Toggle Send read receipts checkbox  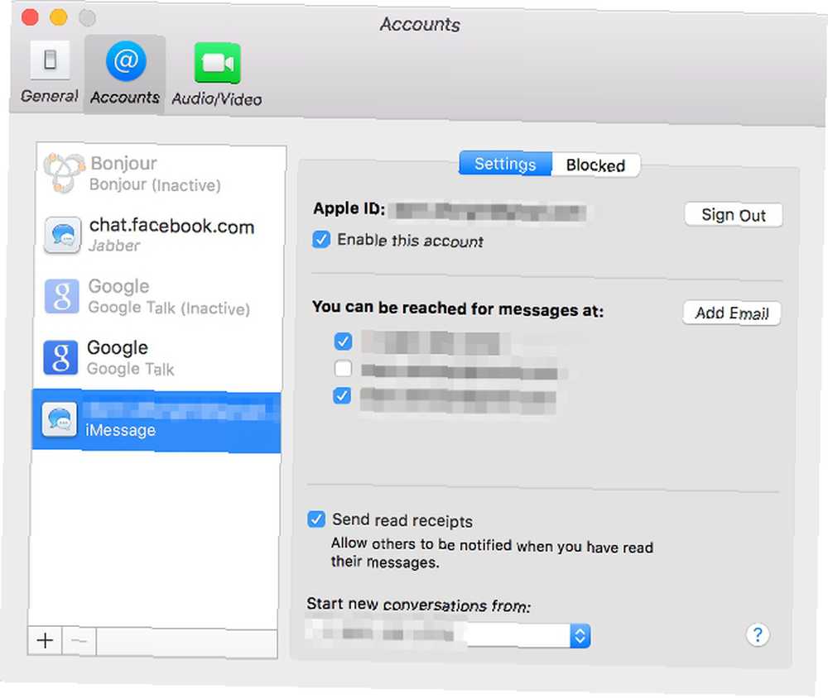pos(316,519)
